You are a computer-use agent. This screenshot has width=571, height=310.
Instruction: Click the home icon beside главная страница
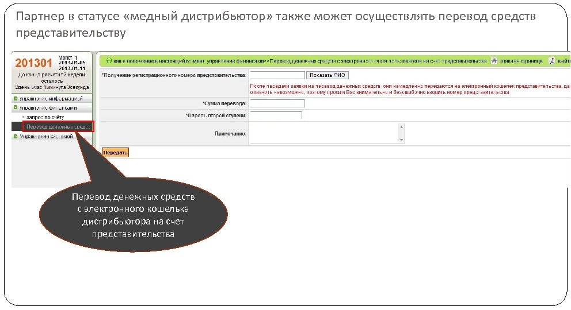pos(494,61)
